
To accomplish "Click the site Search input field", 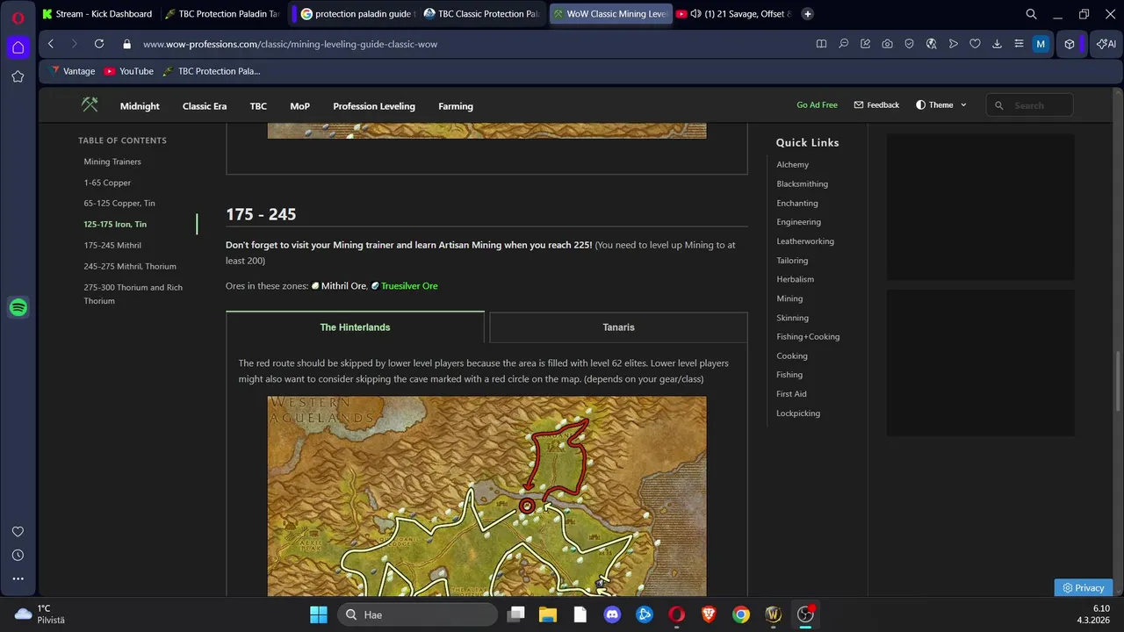I will coord(1029,105).
